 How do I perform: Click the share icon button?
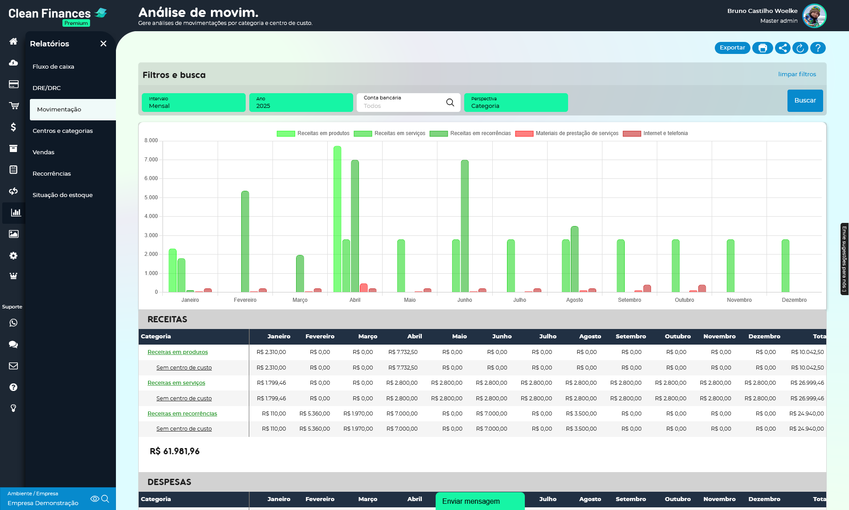click(x=783, y=48)
